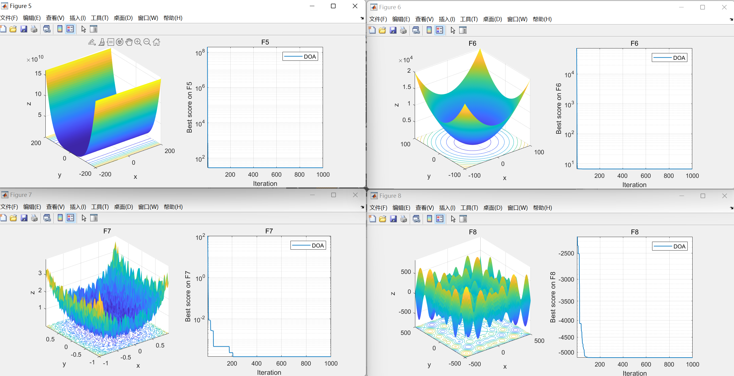
Task: Restore view with the home icon in Figure 5
Action: point(156,42)
